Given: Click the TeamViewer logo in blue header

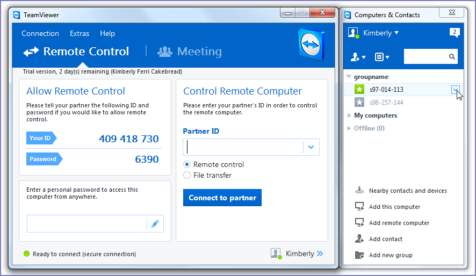Looking at the screenshot, I should coord(312,45).
